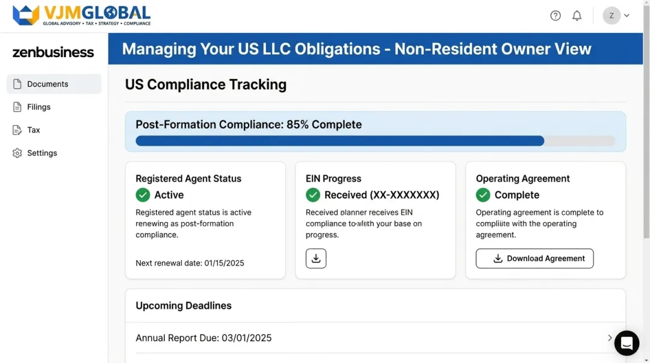
Task: Click the US Compliance Tracking heading
Action: point(206,85)
